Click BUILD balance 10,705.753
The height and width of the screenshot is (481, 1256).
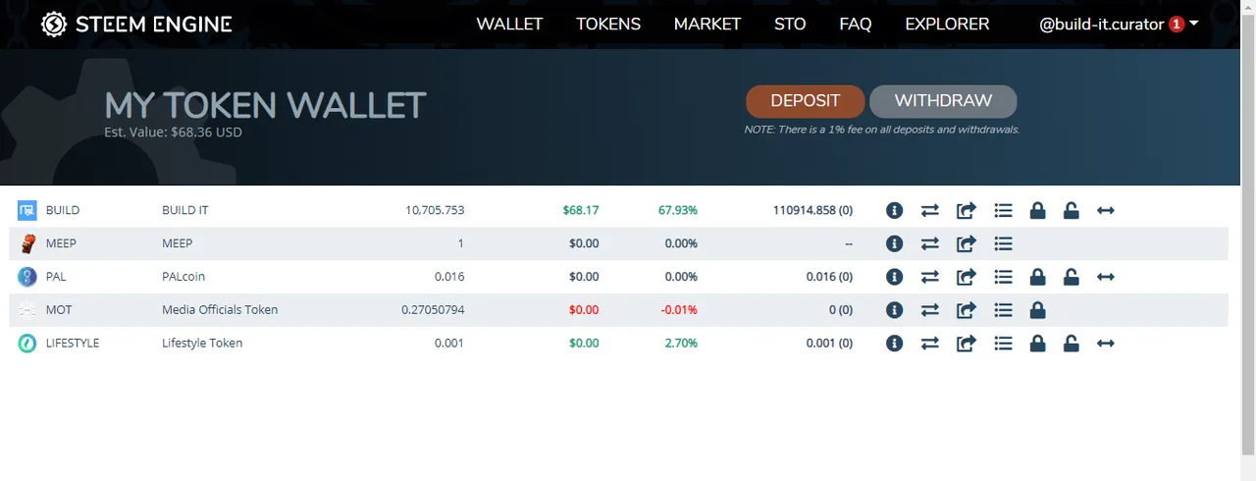pos(435,210)
